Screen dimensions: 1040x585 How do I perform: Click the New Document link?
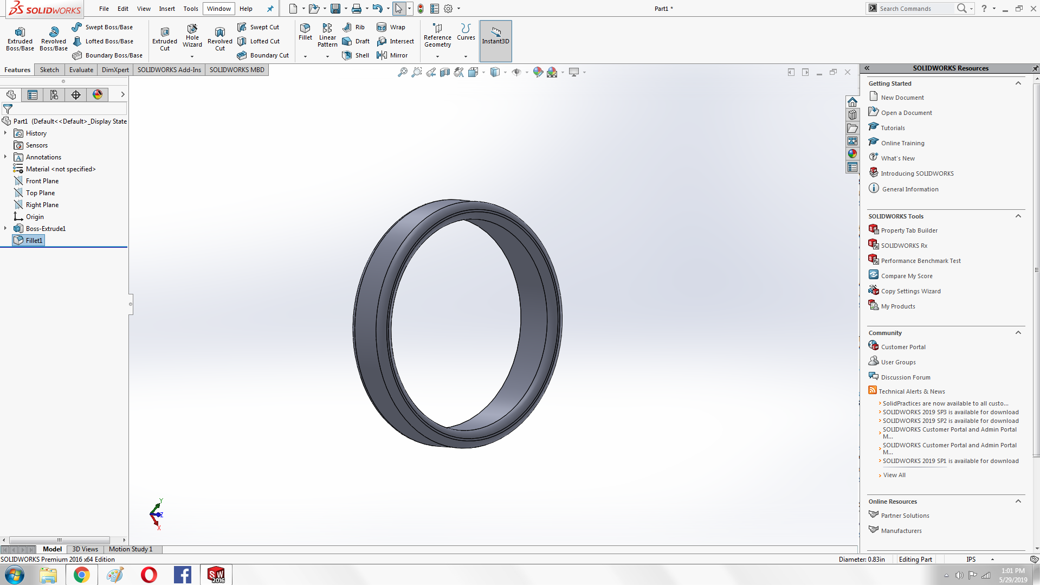tap(902, 98)
